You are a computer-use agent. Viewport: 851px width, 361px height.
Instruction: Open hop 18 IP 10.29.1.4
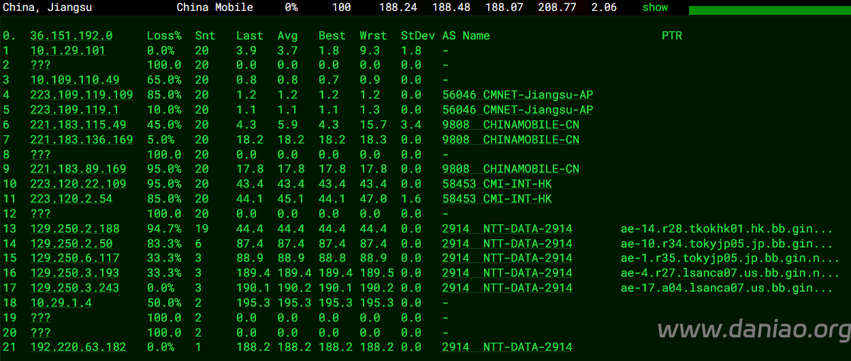pyautogui.click(x=61, y=303)
